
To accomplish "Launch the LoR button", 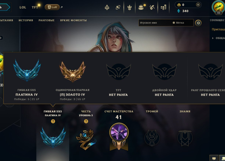I will 52,7.
